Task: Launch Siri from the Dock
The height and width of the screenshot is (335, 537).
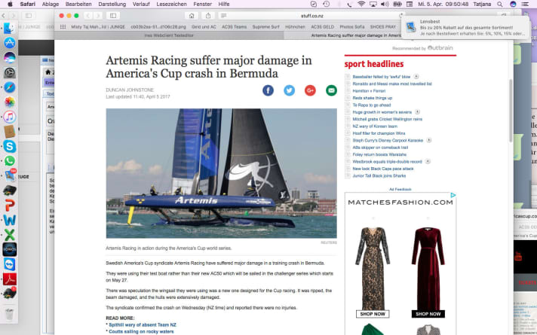Action: (10, 57)
